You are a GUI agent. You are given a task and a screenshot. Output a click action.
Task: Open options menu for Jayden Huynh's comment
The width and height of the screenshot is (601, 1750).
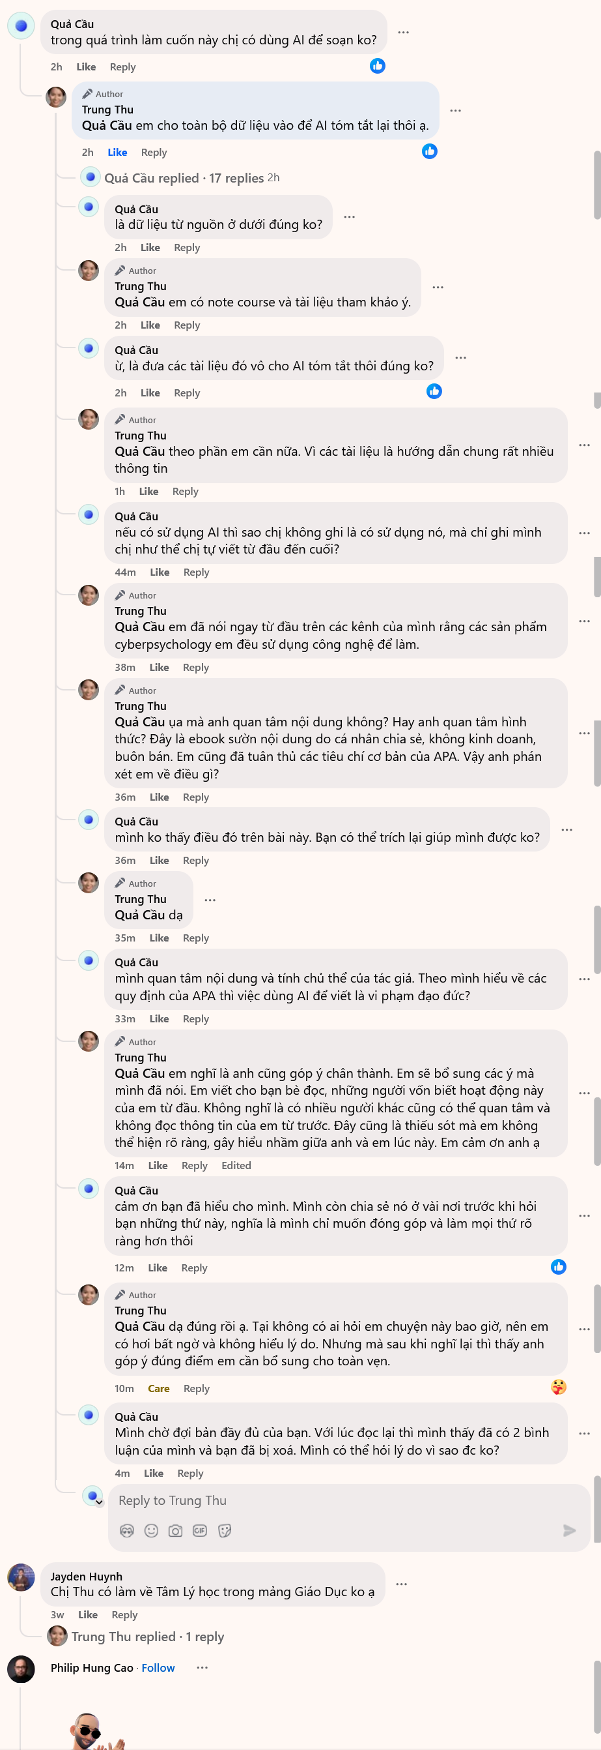point(402,1584)
